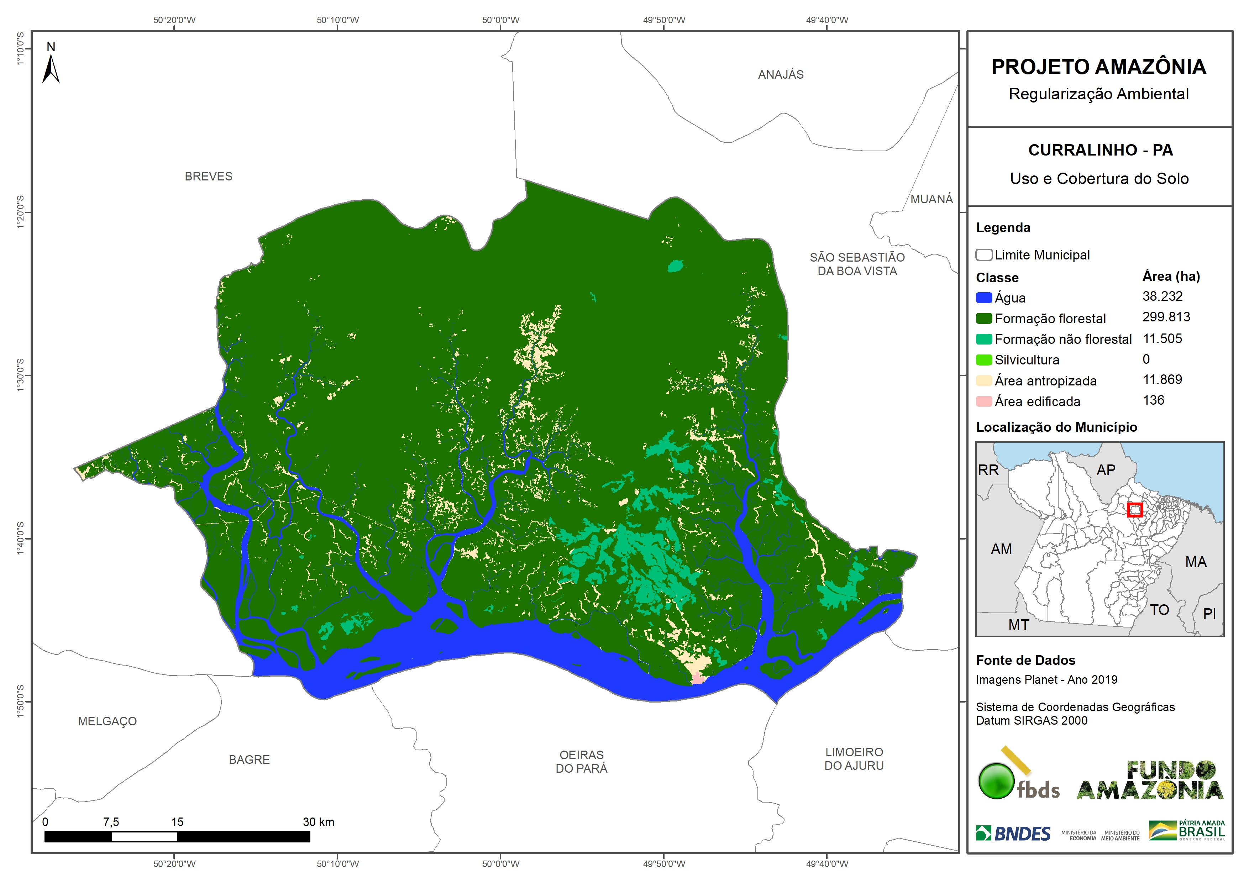This screenshot has height=883, width=1249.
Task: Click the Formação florestal dark green swatch
Action: click(983, 318)
